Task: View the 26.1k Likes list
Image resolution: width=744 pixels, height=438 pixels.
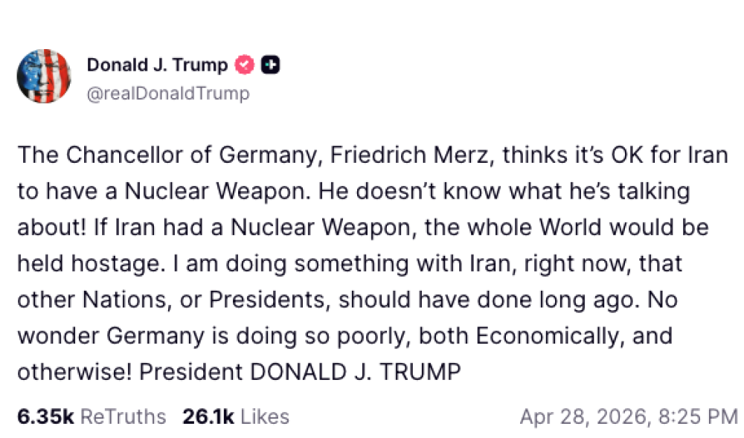Action: coord(235,416)
